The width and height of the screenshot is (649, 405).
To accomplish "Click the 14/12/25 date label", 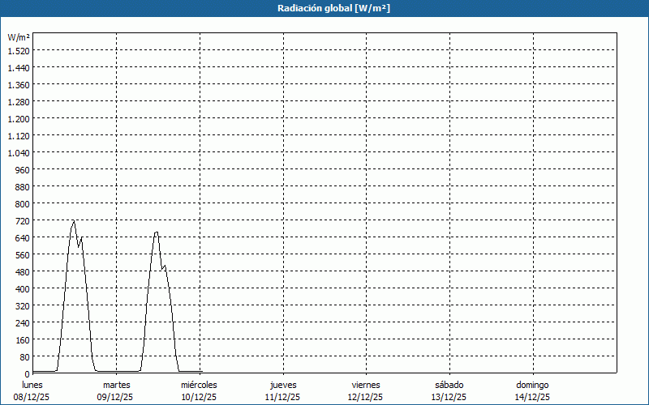I will [532, 397].
